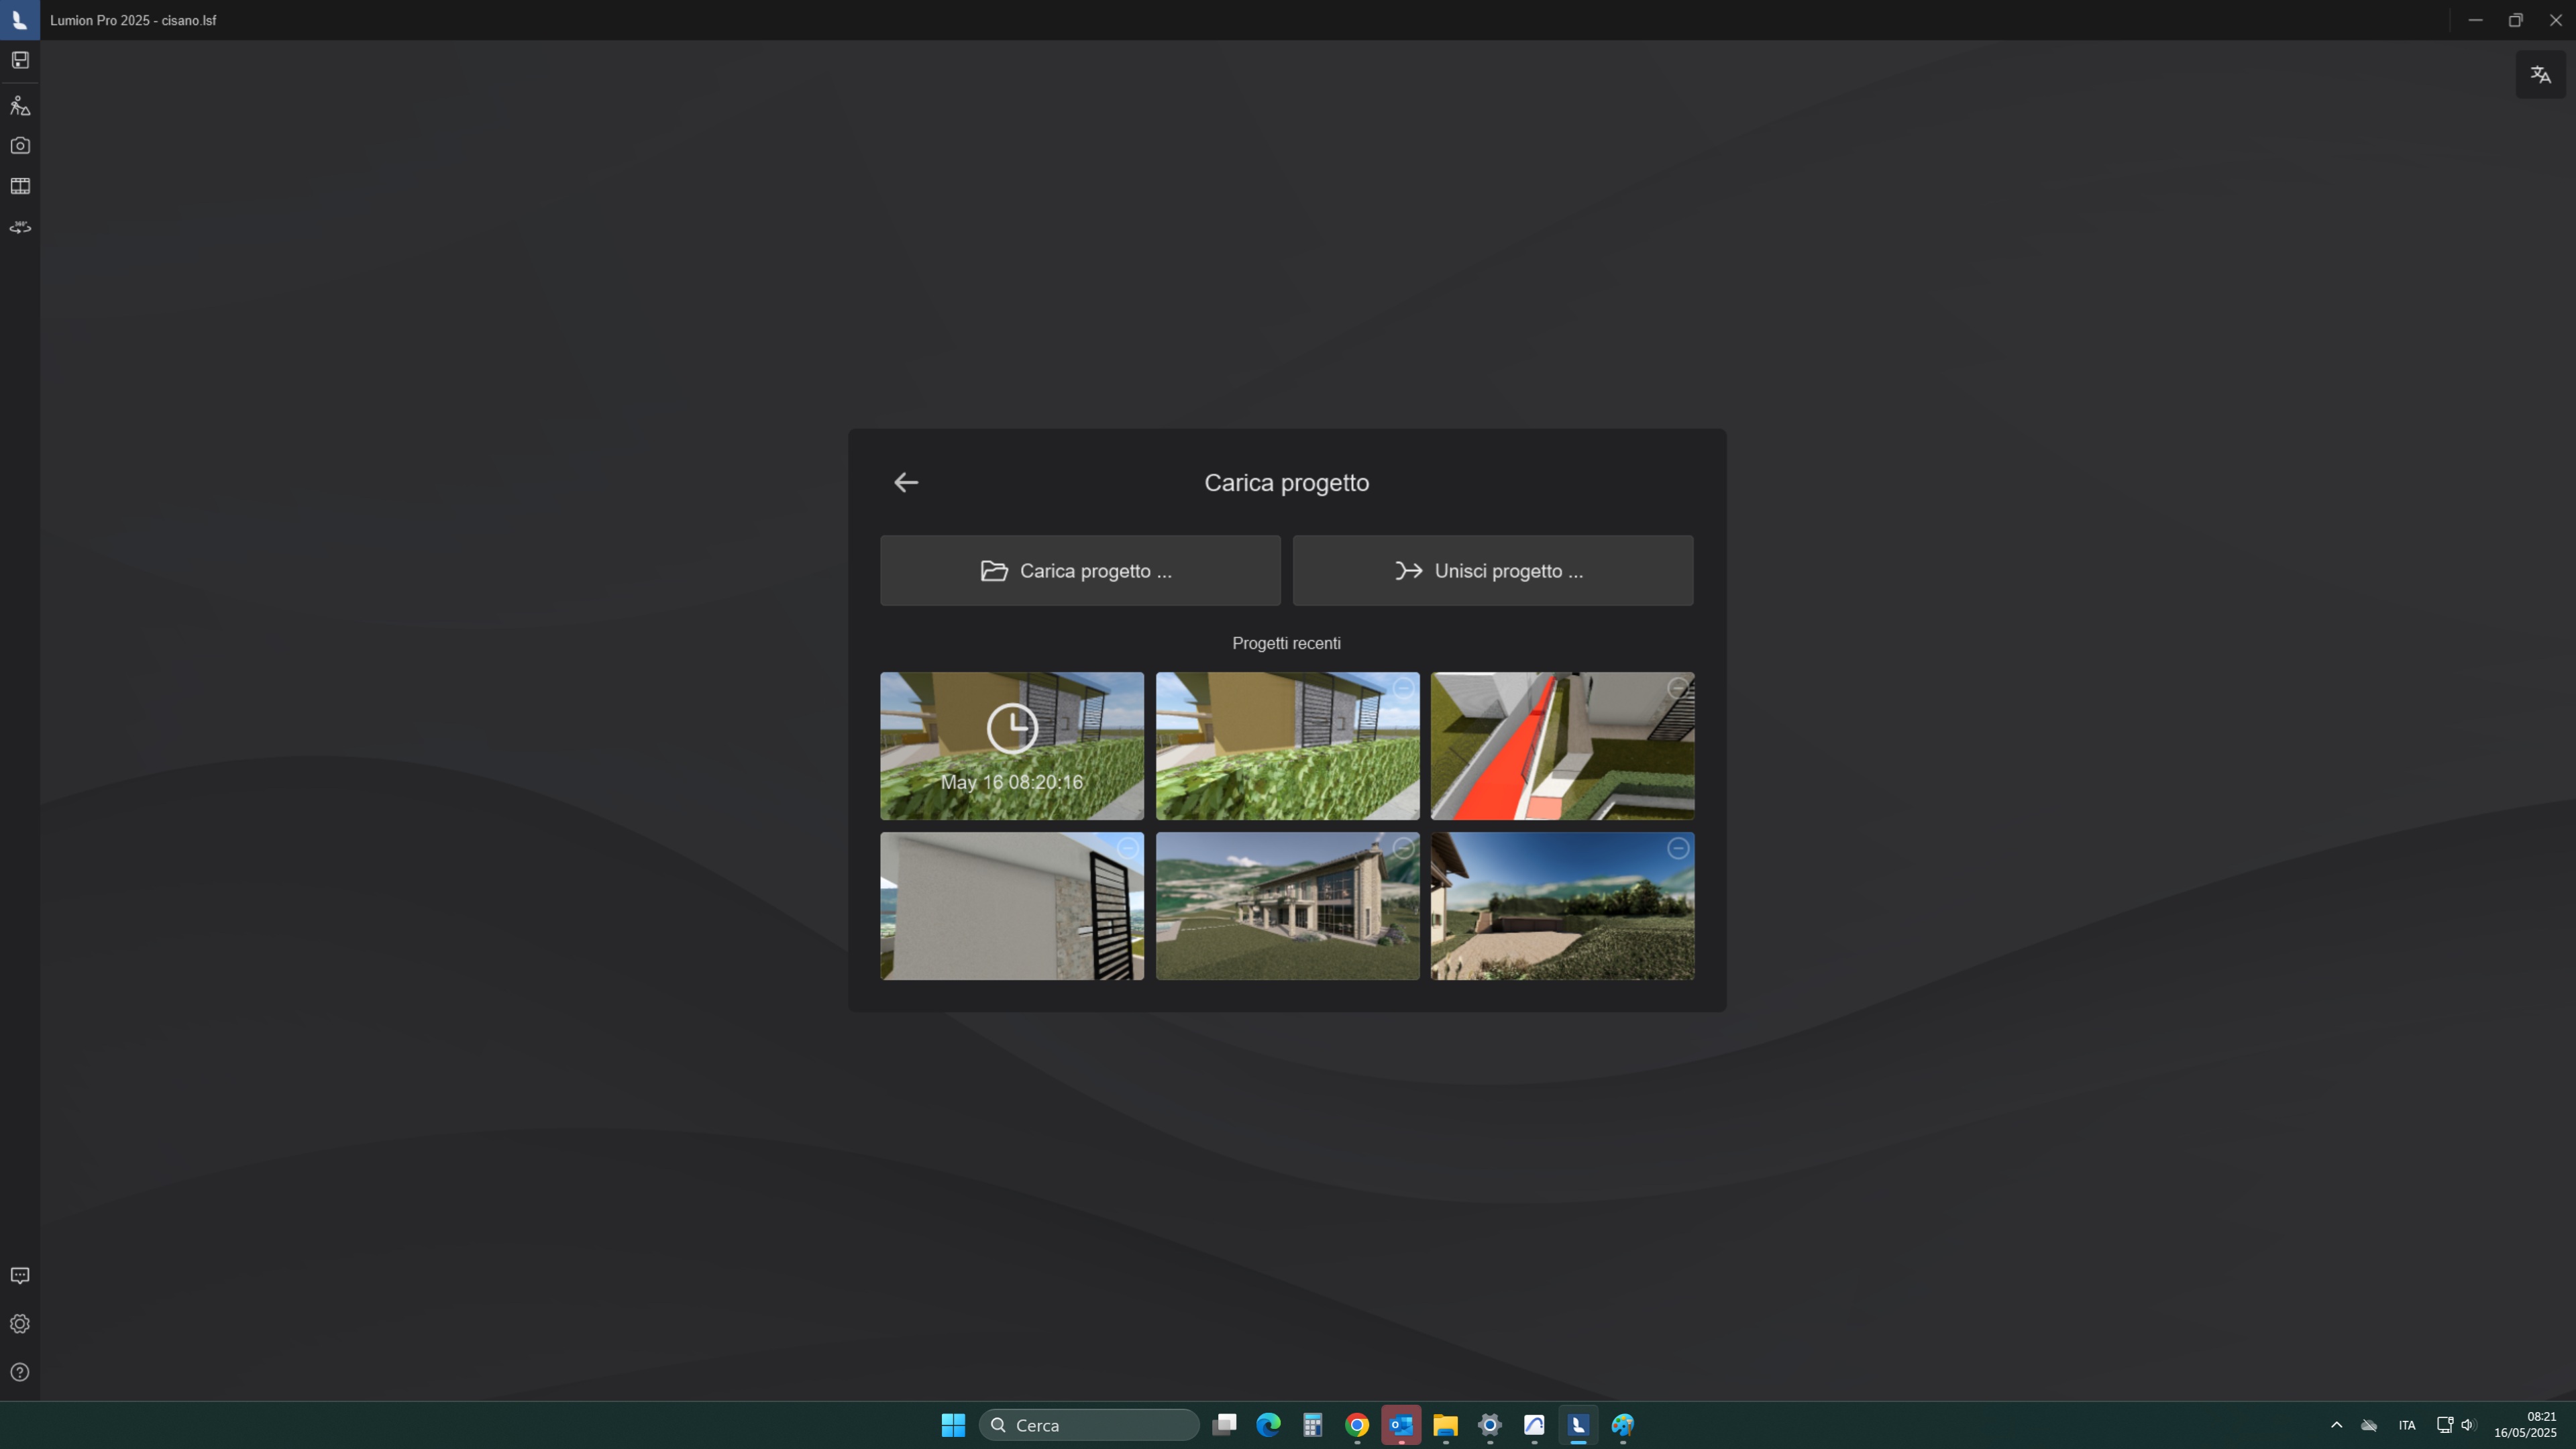Remove blue sky courtyard project via minus icon
The image size is (2576, 1449).
[1678, 848]
